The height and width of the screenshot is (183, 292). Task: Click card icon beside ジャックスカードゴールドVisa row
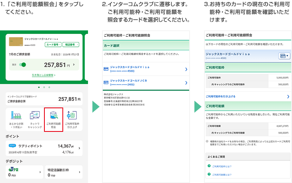coord(106,69)
